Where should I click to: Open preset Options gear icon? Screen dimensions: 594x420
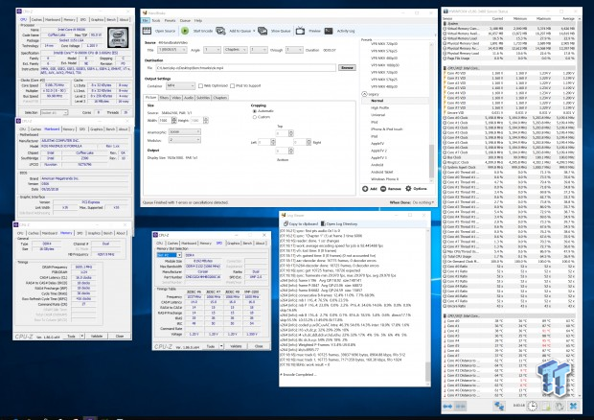[x=408, y=188]
